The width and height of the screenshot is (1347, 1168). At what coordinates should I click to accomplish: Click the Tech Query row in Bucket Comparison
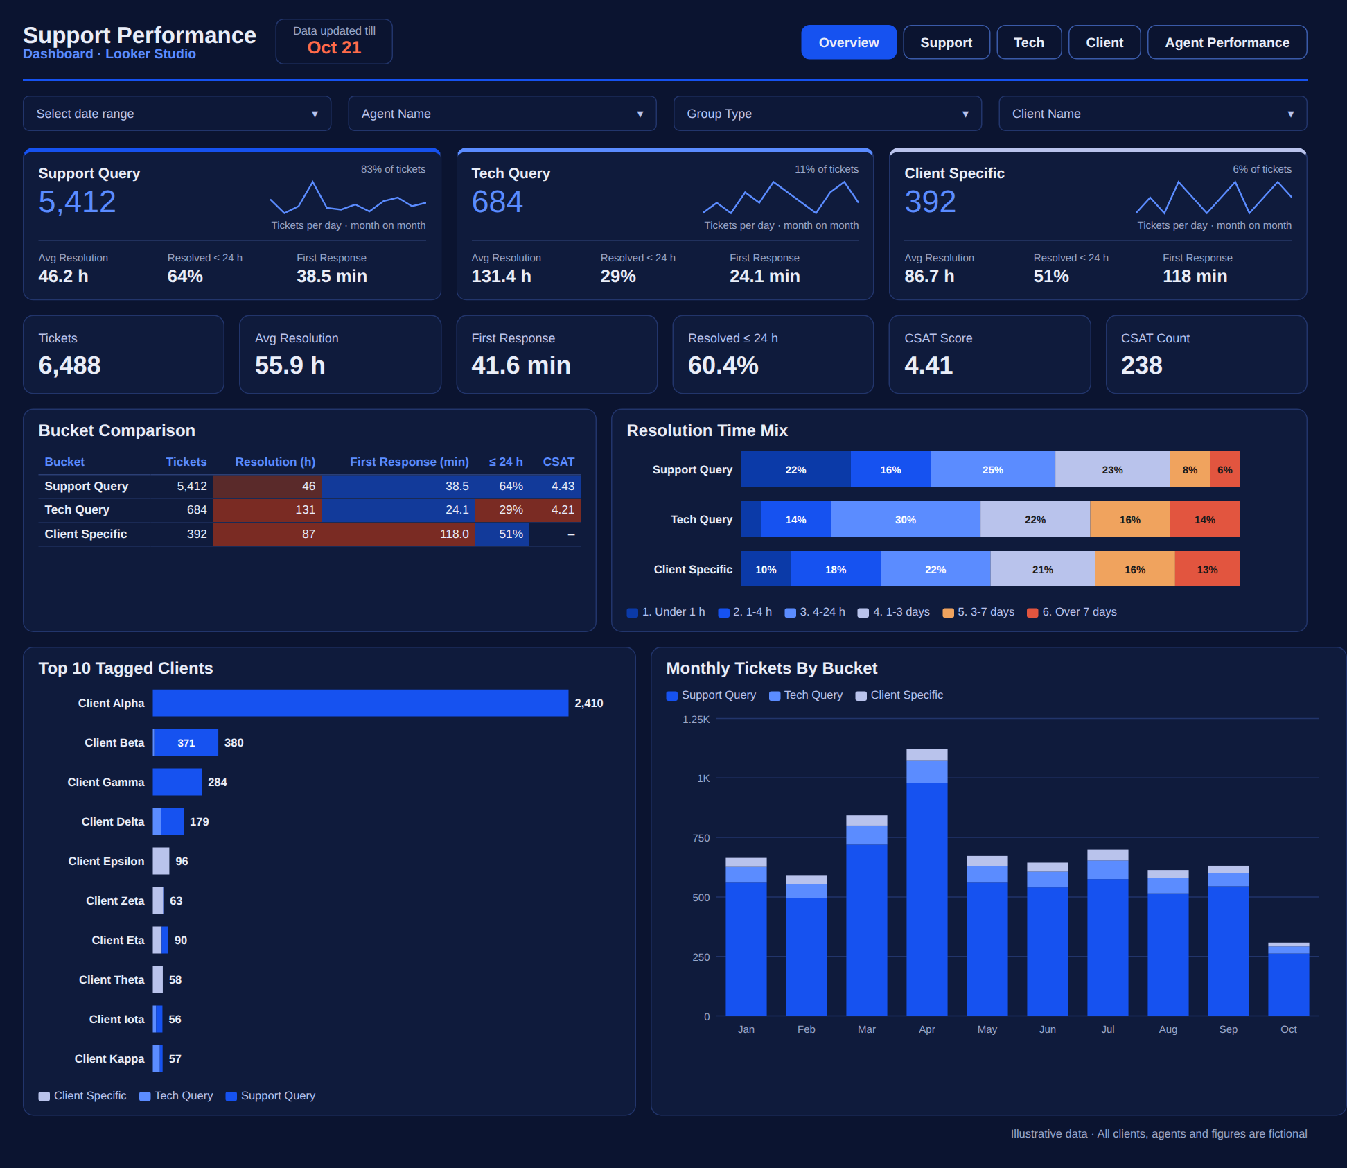pos(310,510)
